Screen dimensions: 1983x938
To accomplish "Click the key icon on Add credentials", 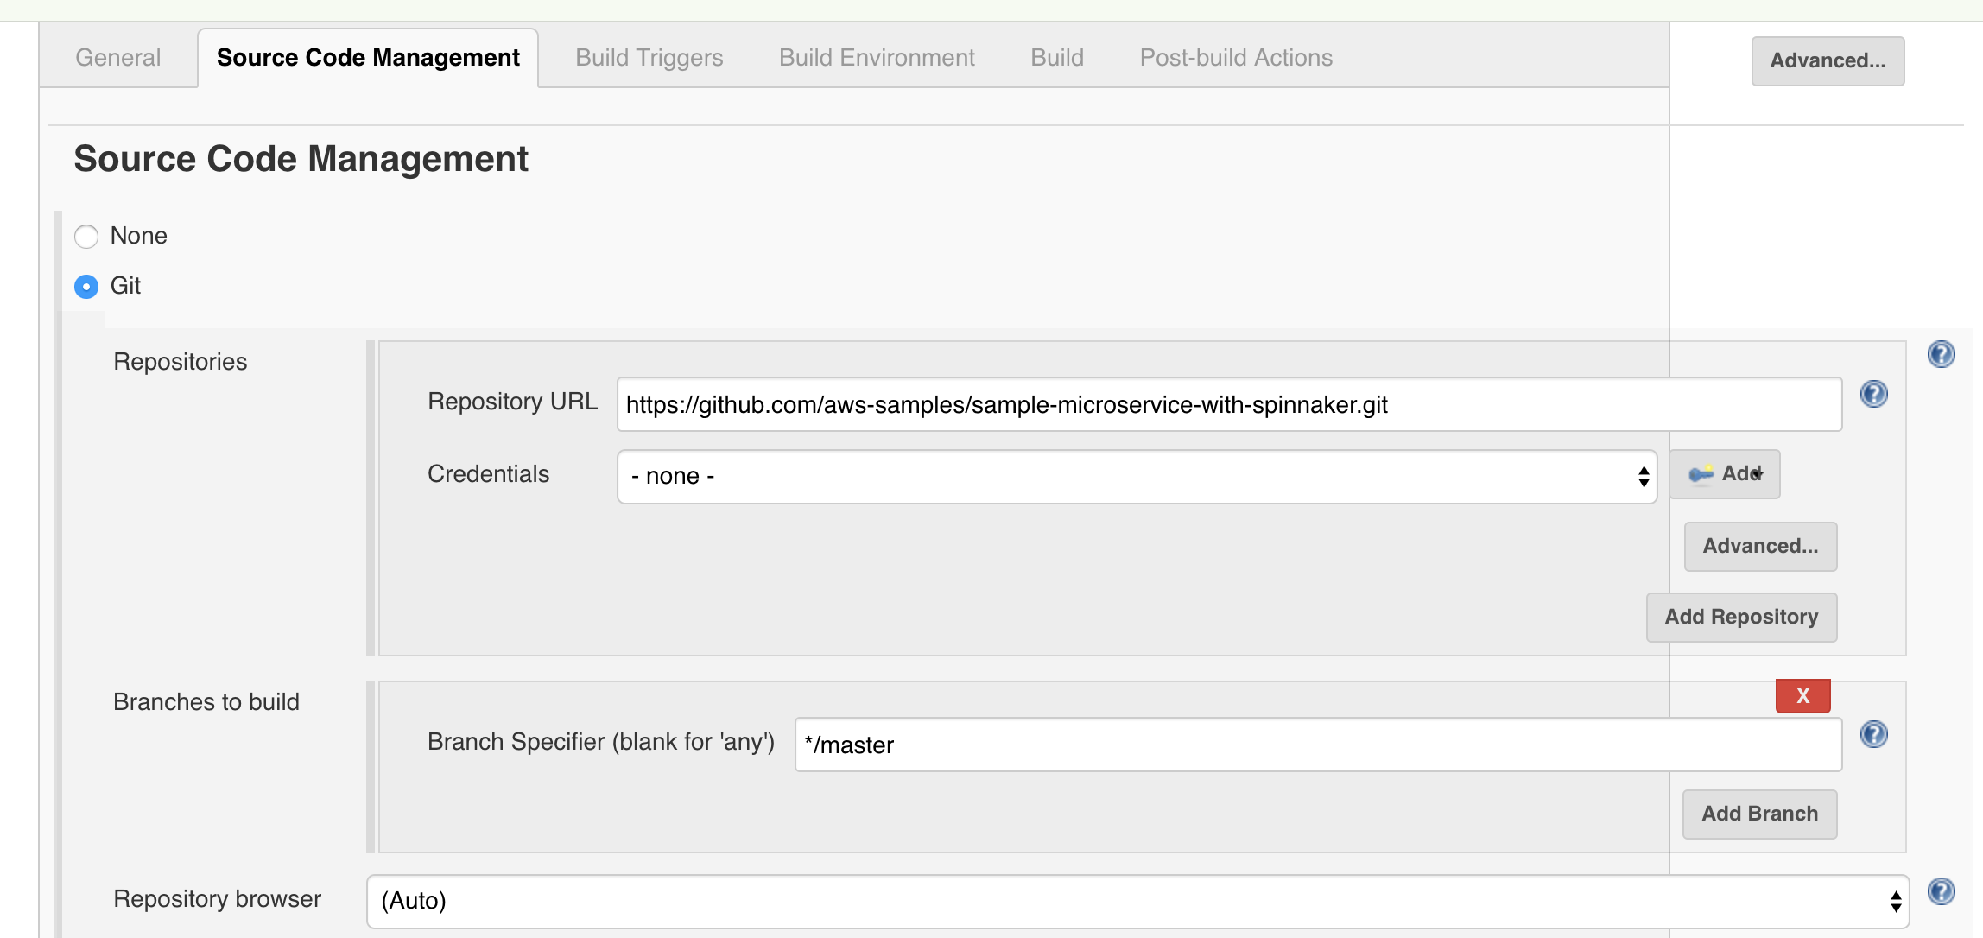I will 1701,474.
